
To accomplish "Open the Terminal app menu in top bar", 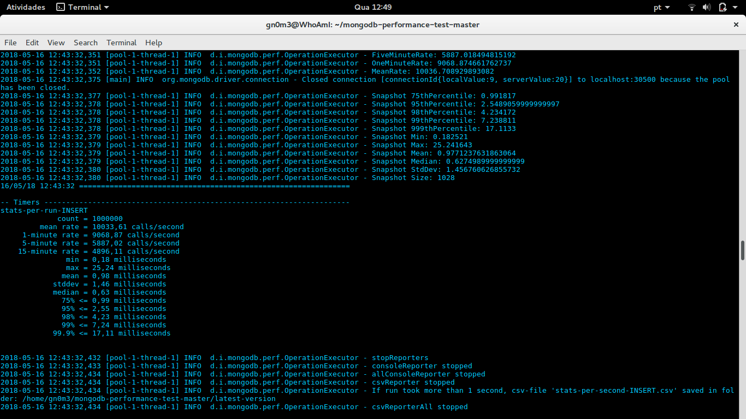I will [82, 7].
